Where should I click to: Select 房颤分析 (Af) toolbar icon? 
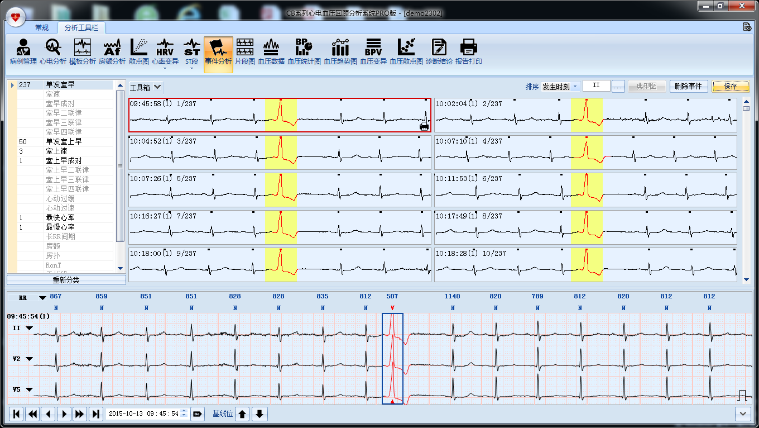pos(112,52)
